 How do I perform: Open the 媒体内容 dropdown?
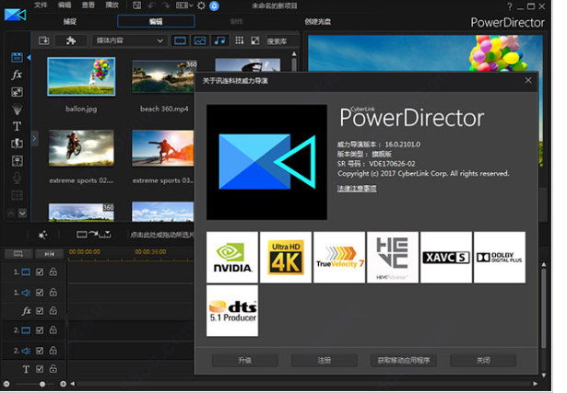(x=129, y=40)
